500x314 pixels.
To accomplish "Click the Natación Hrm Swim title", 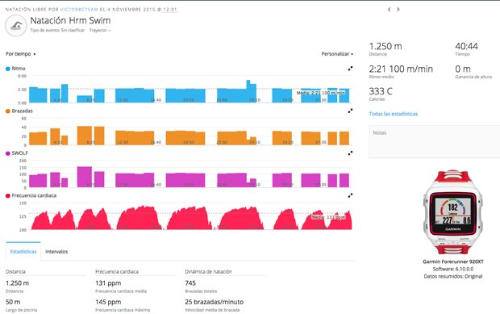I will click(70, 20).
